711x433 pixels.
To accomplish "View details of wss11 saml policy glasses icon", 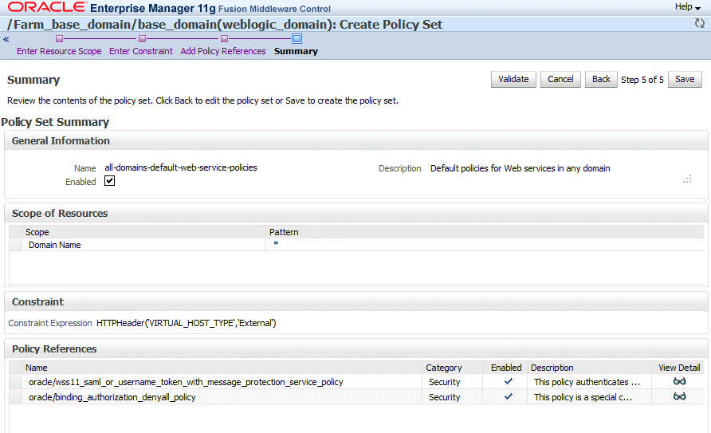I will [x=679, y=381].
